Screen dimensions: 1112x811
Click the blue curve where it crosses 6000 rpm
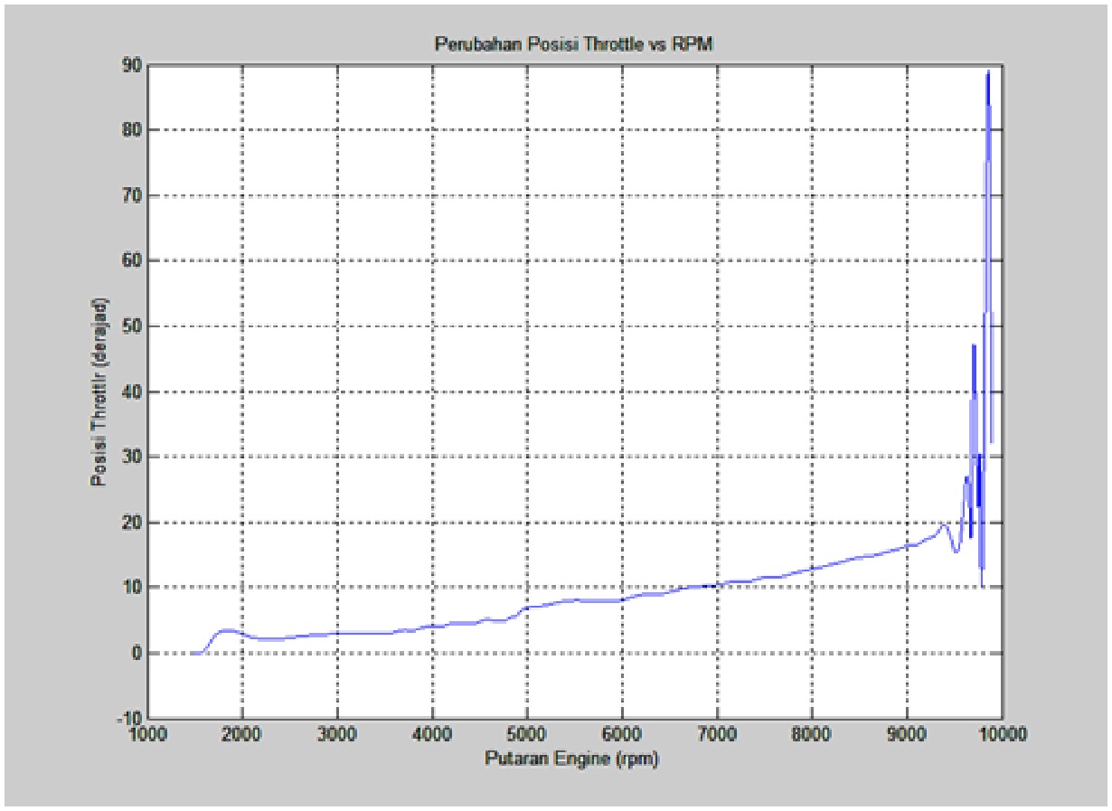622,599
